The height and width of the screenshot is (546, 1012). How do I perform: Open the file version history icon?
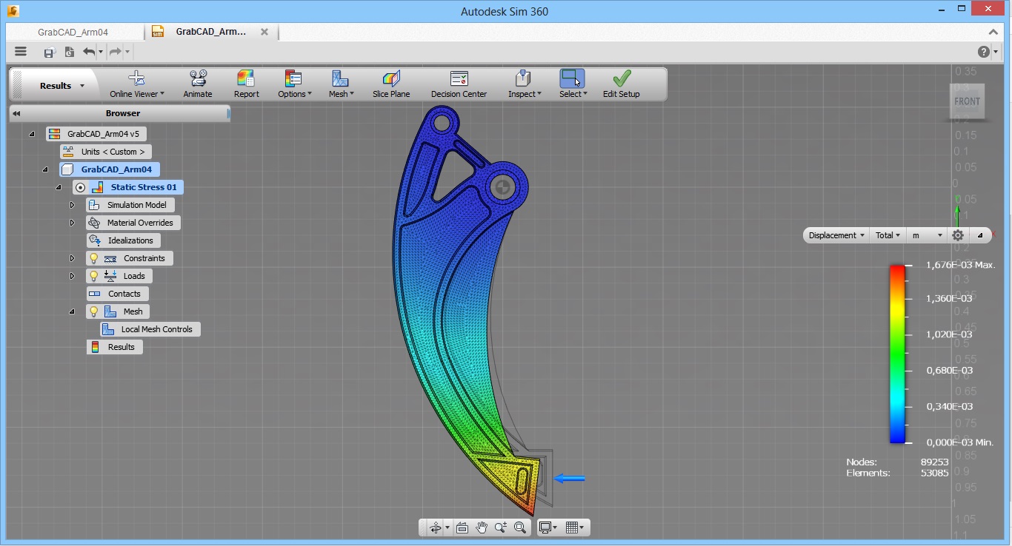point(69,52)
